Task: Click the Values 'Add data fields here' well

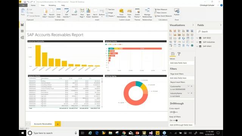Action: coord(181,63)
